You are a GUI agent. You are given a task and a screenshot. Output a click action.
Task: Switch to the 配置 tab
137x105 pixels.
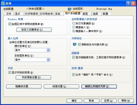(x=107, y=14)
